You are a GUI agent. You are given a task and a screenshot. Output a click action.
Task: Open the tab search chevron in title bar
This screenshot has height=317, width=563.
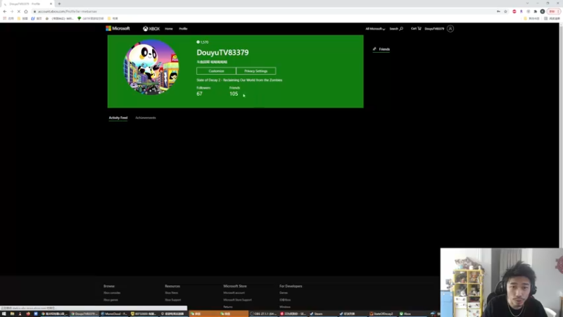tap(527, 4)
